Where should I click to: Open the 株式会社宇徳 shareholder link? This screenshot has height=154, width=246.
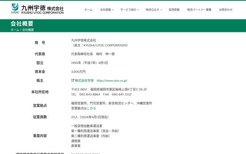pos(84,80)
